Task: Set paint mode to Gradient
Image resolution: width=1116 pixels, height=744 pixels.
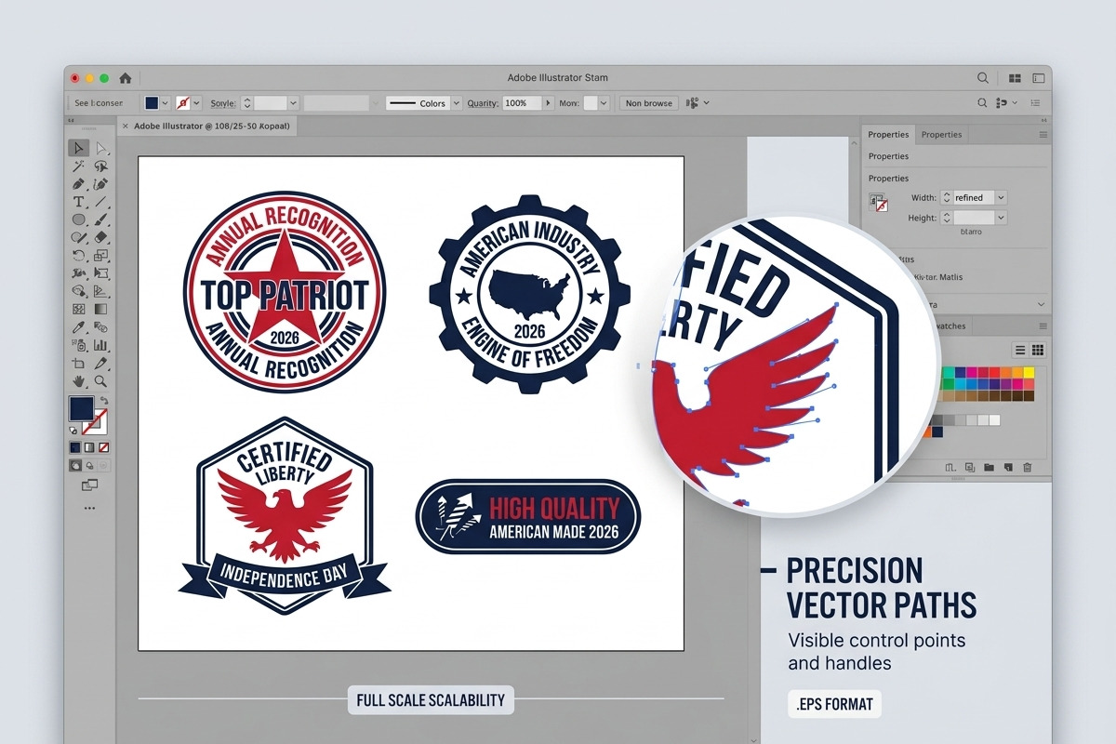Action: point(89,447)
